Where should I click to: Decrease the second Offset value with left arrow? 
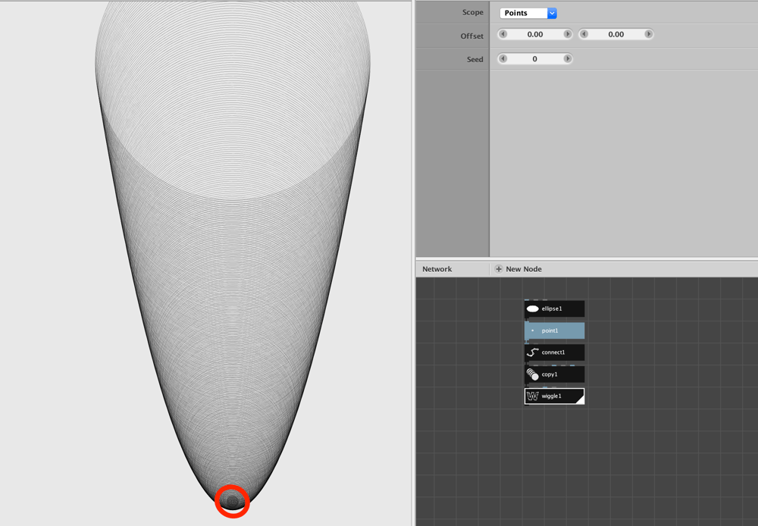584,34
